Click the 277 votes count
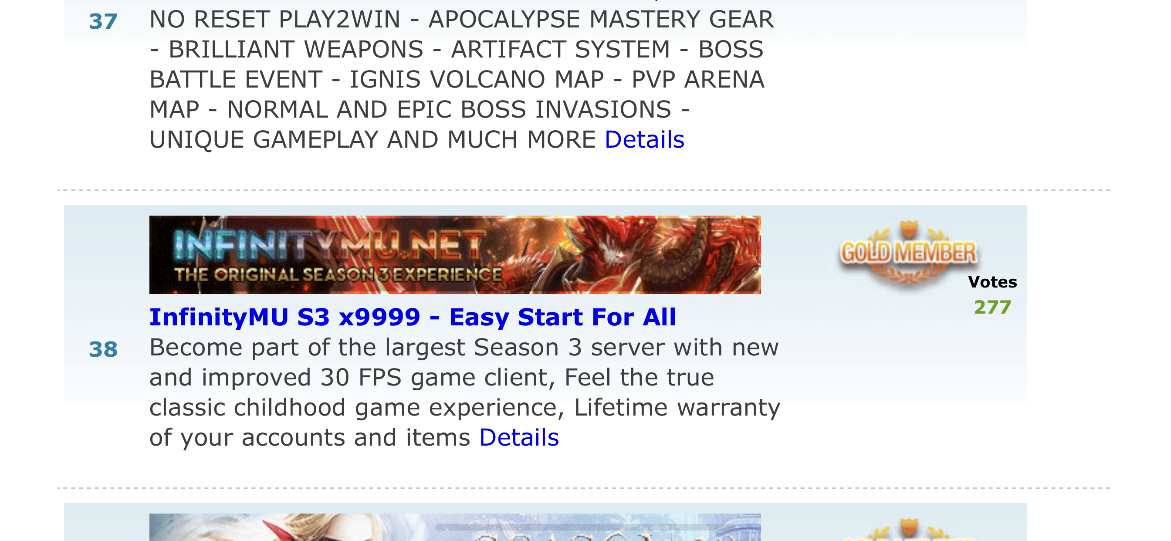The image size is (1171, 541). (x=992, y=308)
